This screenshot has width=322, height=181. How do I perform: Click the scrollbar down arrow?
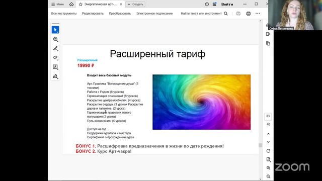[260, 179]
